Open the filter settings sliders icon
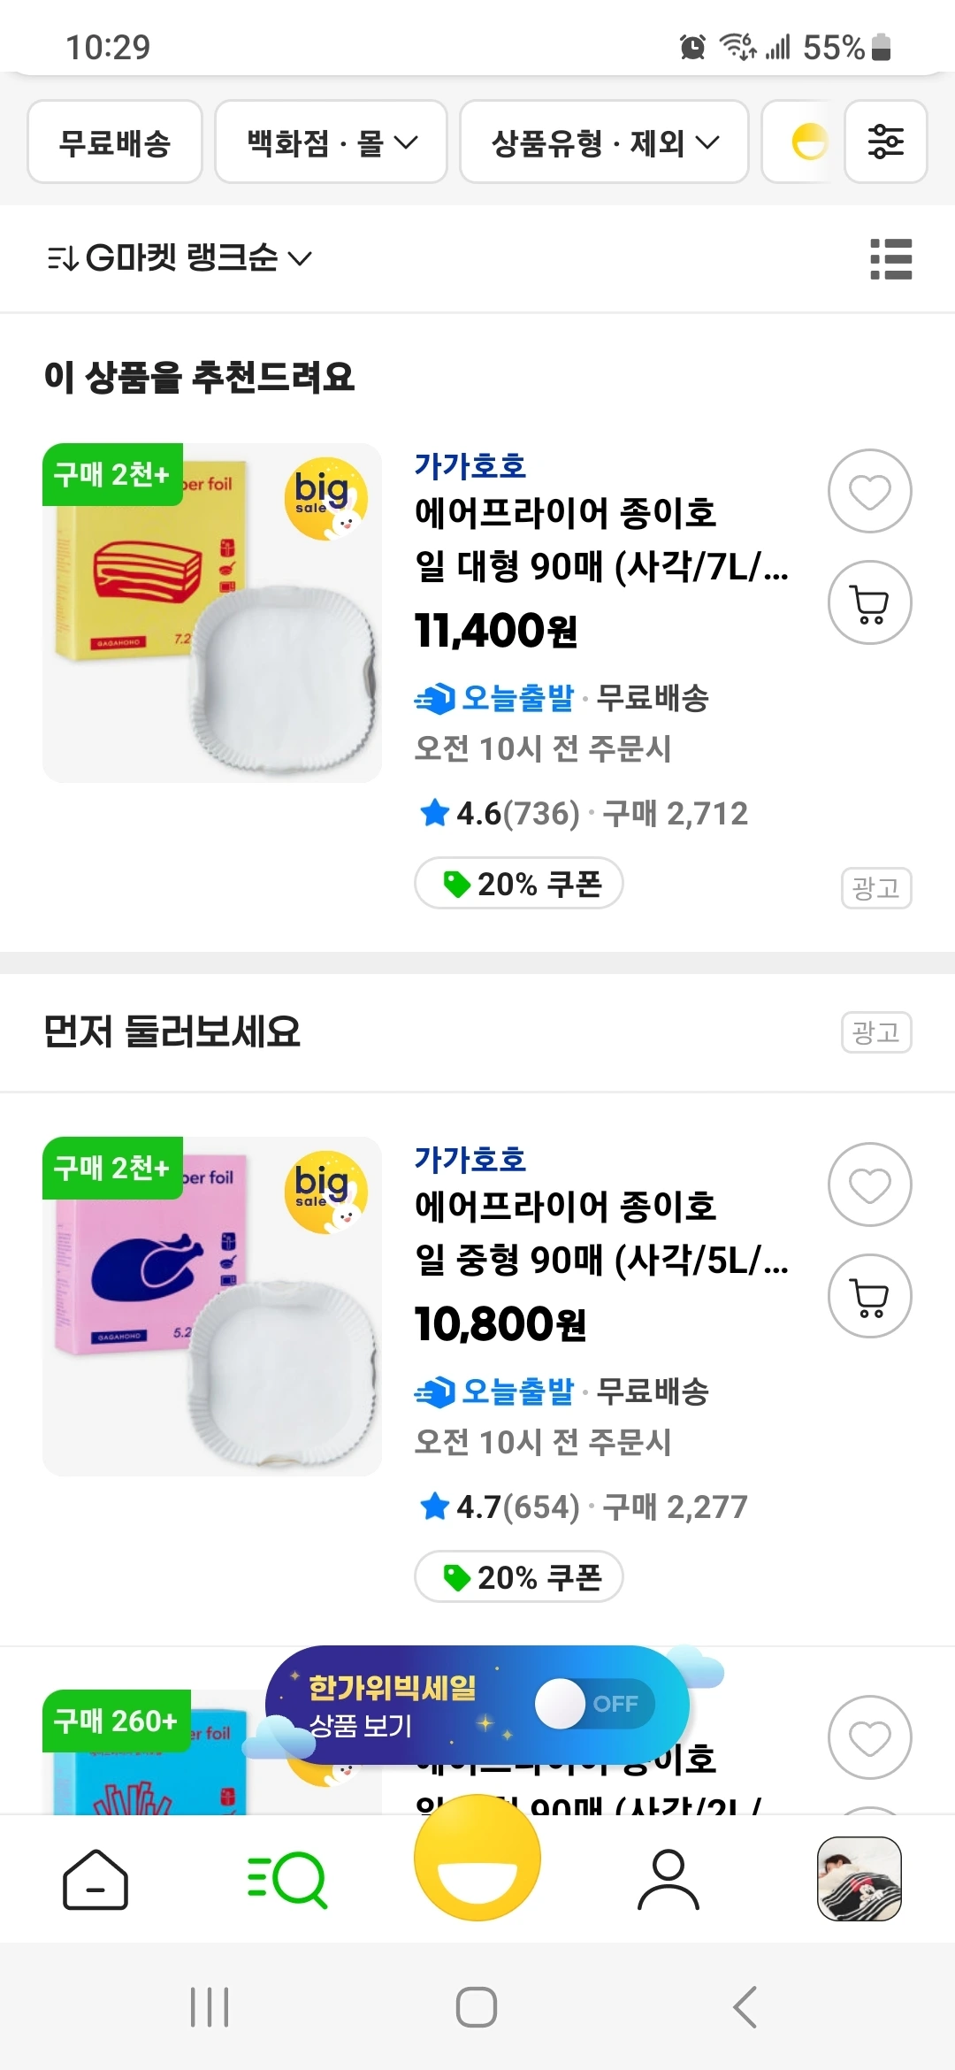This screenshot has width=955, height=2070. [x=885, y=142]
